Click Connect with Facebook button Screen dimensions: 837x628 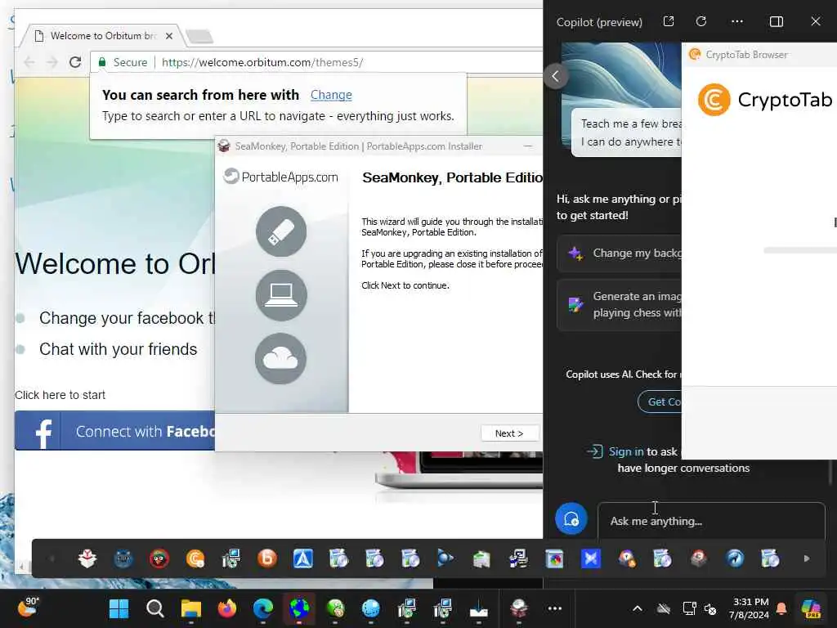tap(114, 430)
